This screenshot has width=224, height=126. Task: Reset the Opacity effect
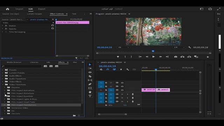click(x=52, y=28)
